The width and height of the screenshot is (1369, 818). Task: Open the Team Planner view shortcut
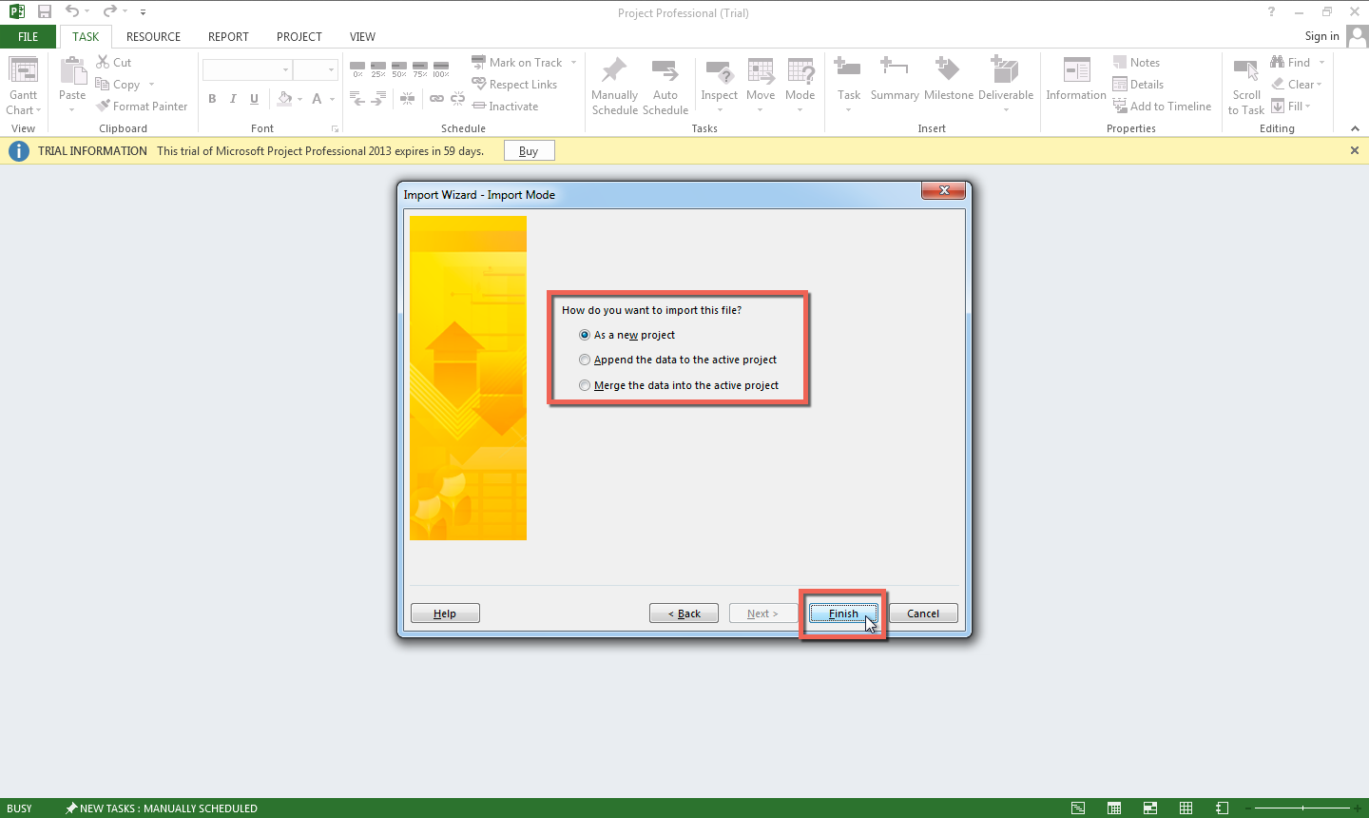click(x=1149, y=808)
